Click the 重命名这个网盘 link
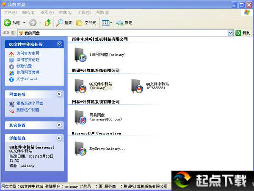254x191 pixels. click(x=30, y=103)
